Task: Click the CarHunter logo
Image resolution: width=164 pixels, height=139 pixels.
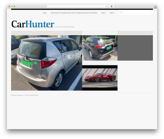Action: click(33, 24)
